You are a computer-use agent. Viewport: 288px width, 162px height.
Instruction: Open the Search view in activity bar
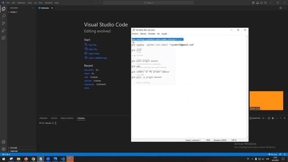click(4, 16)
